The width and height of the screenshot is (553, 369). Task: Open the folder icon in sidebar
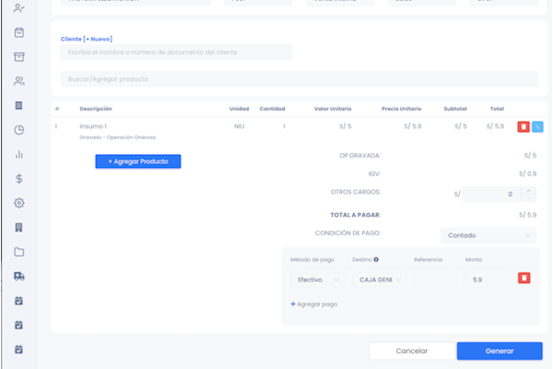[19, 252]
